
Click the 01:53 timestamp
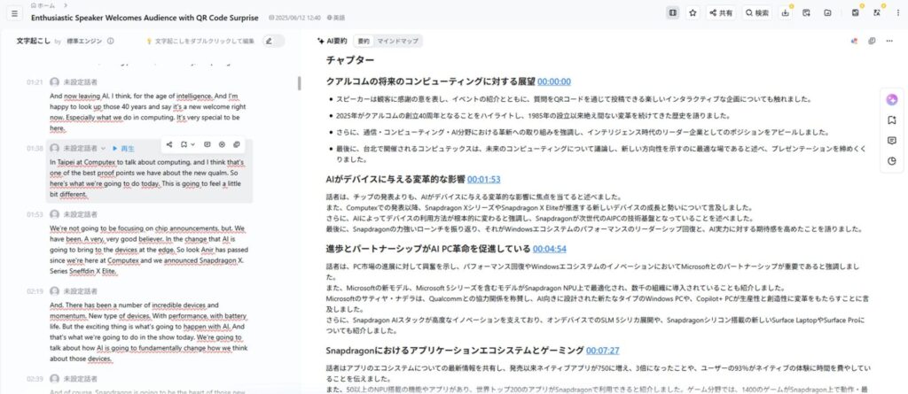tap(35, 214)
